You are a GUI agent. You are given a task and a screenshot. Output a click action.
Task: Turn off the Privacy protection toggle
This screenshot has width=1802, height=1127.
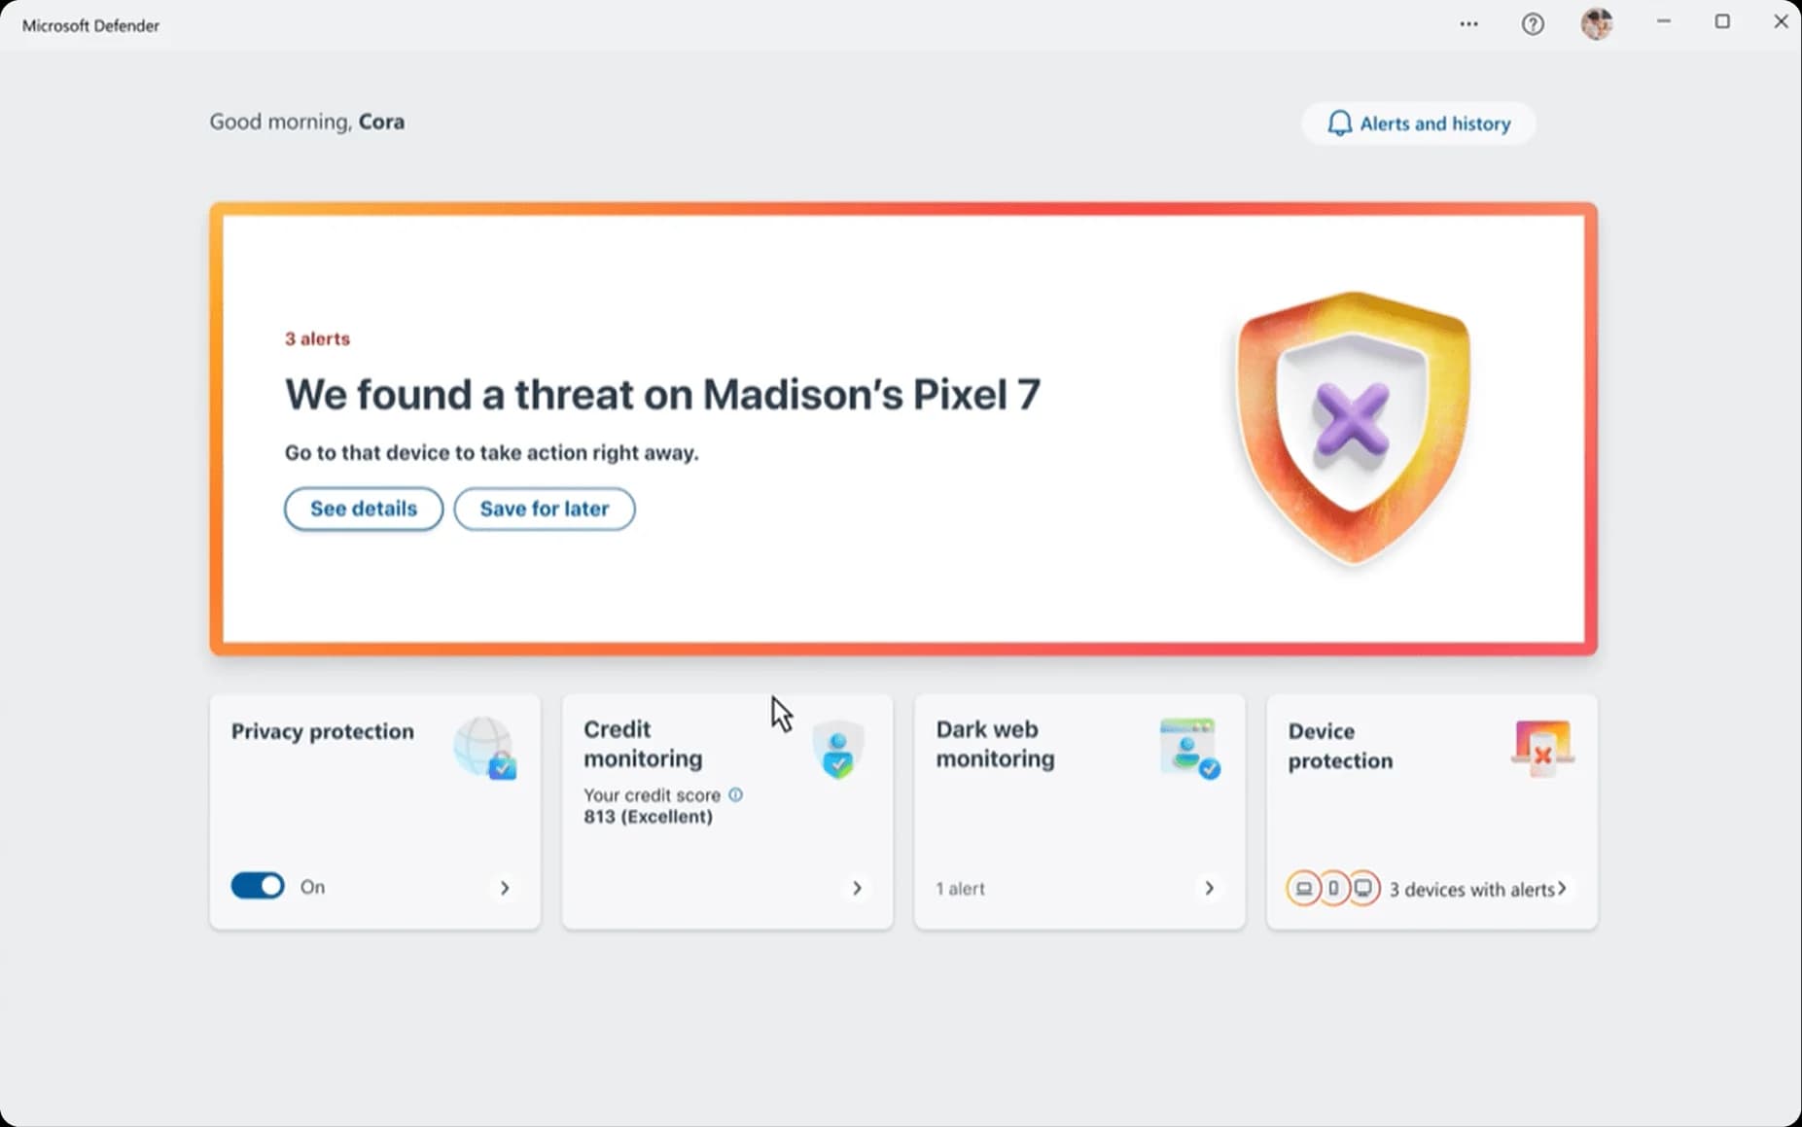pos(258,886)
